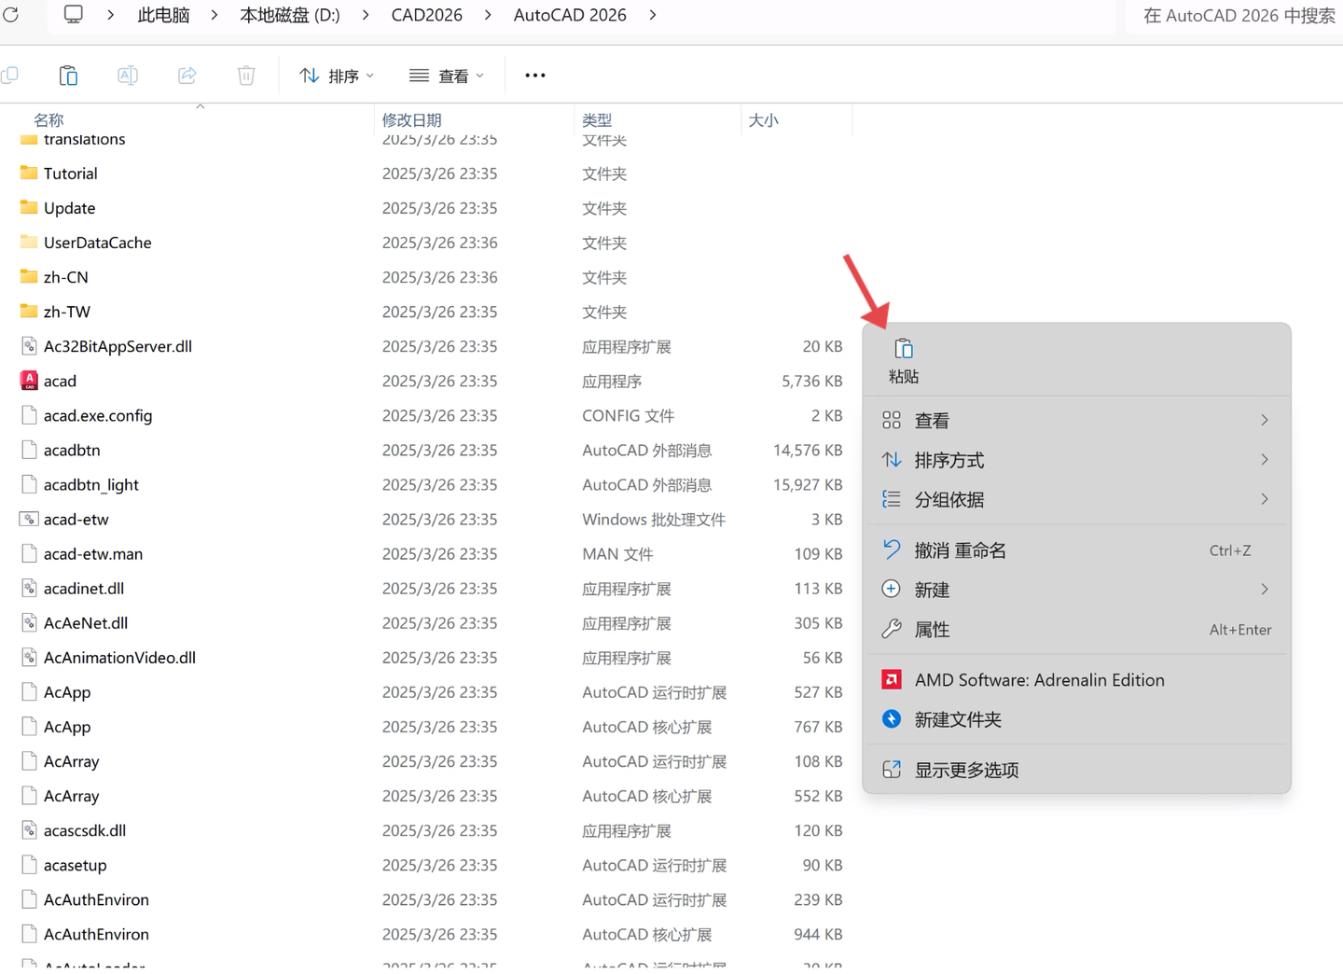Click the Update folder icon

(29, 207)
